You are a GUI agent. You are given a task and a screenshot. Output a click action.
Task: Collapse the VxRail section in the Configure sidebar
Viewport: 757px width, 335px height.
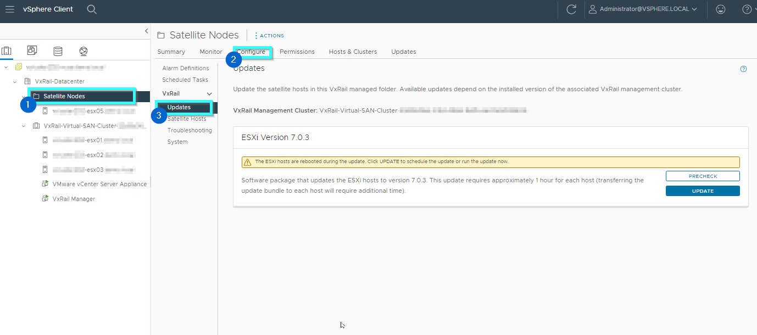point(209,94)
